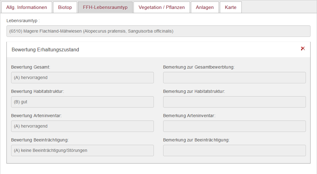Click the Bemerkung Arteninventar text field
The image size is (317, 174).
click(x=234, y=126)
